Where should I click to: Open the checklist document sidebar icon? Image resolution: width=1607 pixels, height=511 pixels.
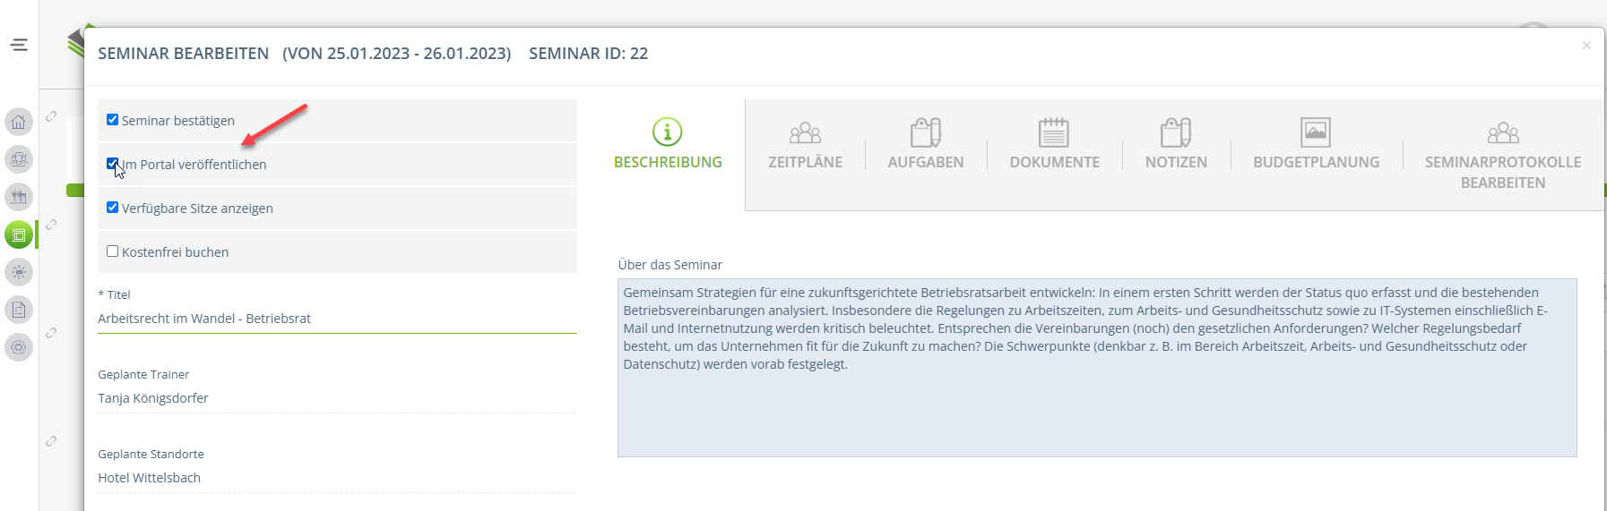[x=19, y=310]
